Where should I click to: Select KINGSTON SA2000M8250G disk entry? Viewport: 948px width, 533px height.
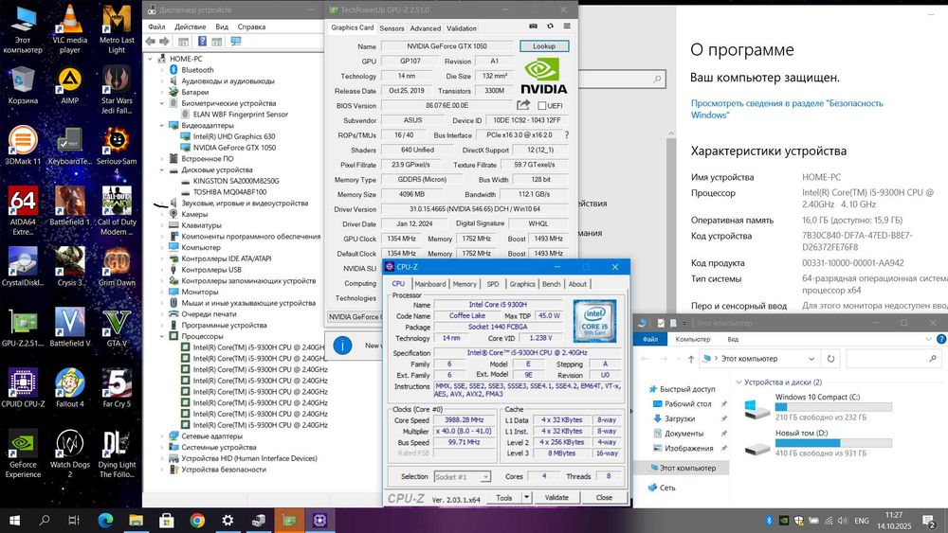[236, 181]
